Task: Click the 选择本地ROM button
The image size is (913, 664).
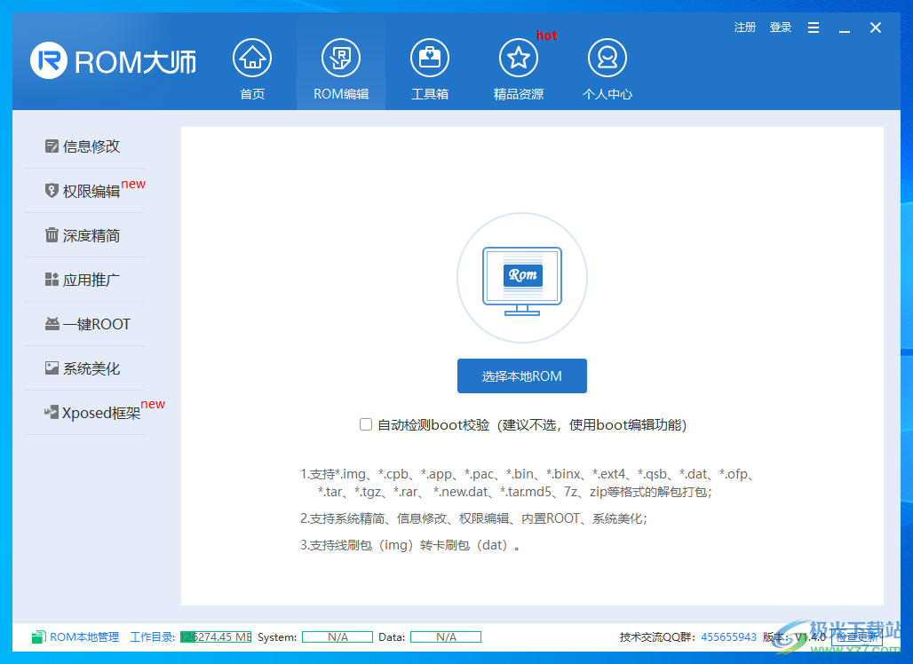Action: pos(521,375)
